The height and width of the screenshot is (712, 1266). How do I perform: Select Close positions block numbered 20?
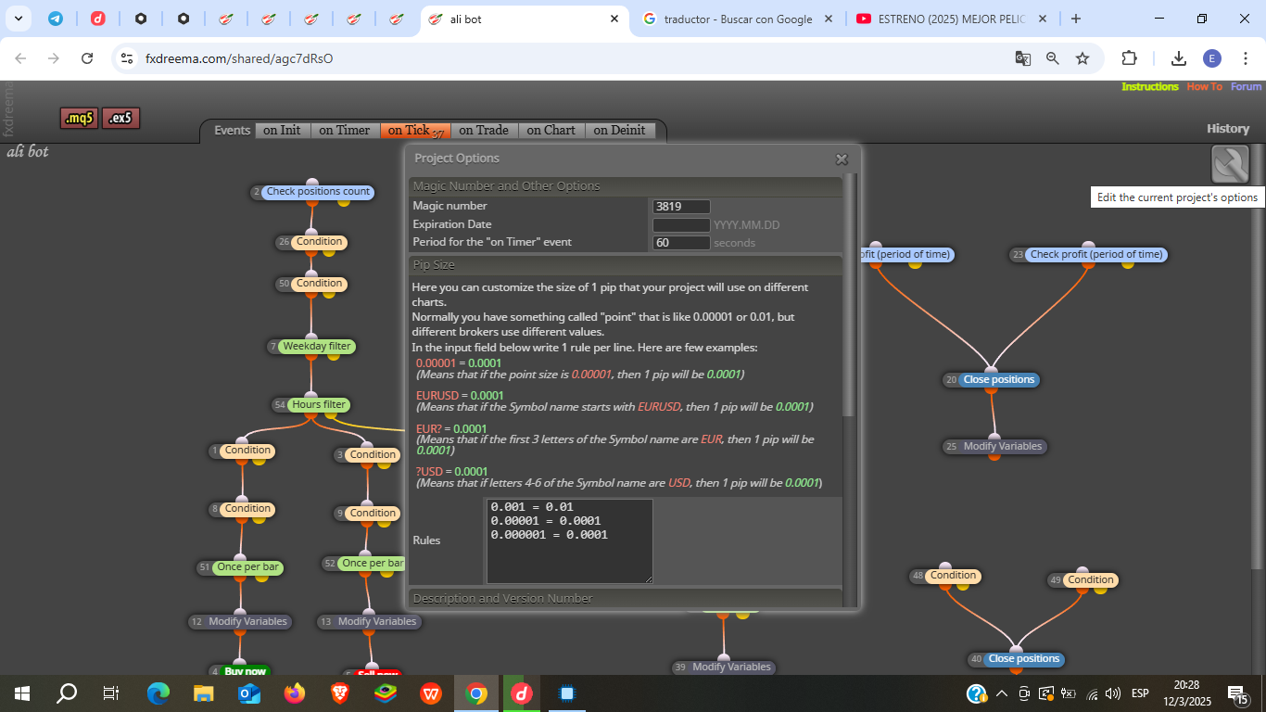pyautogui.click(x=999, y=380)
